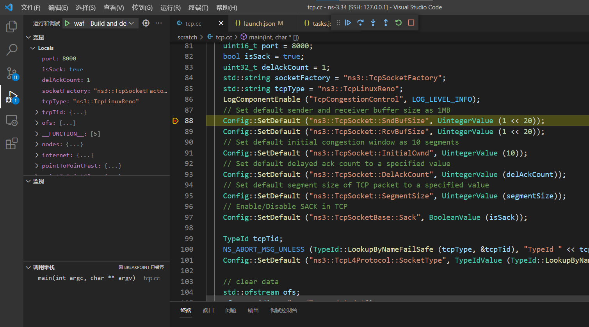Select the port: 8000 variable
Image resolution: width=589 pixels, height=327 pixels.
tap(97, 58)
